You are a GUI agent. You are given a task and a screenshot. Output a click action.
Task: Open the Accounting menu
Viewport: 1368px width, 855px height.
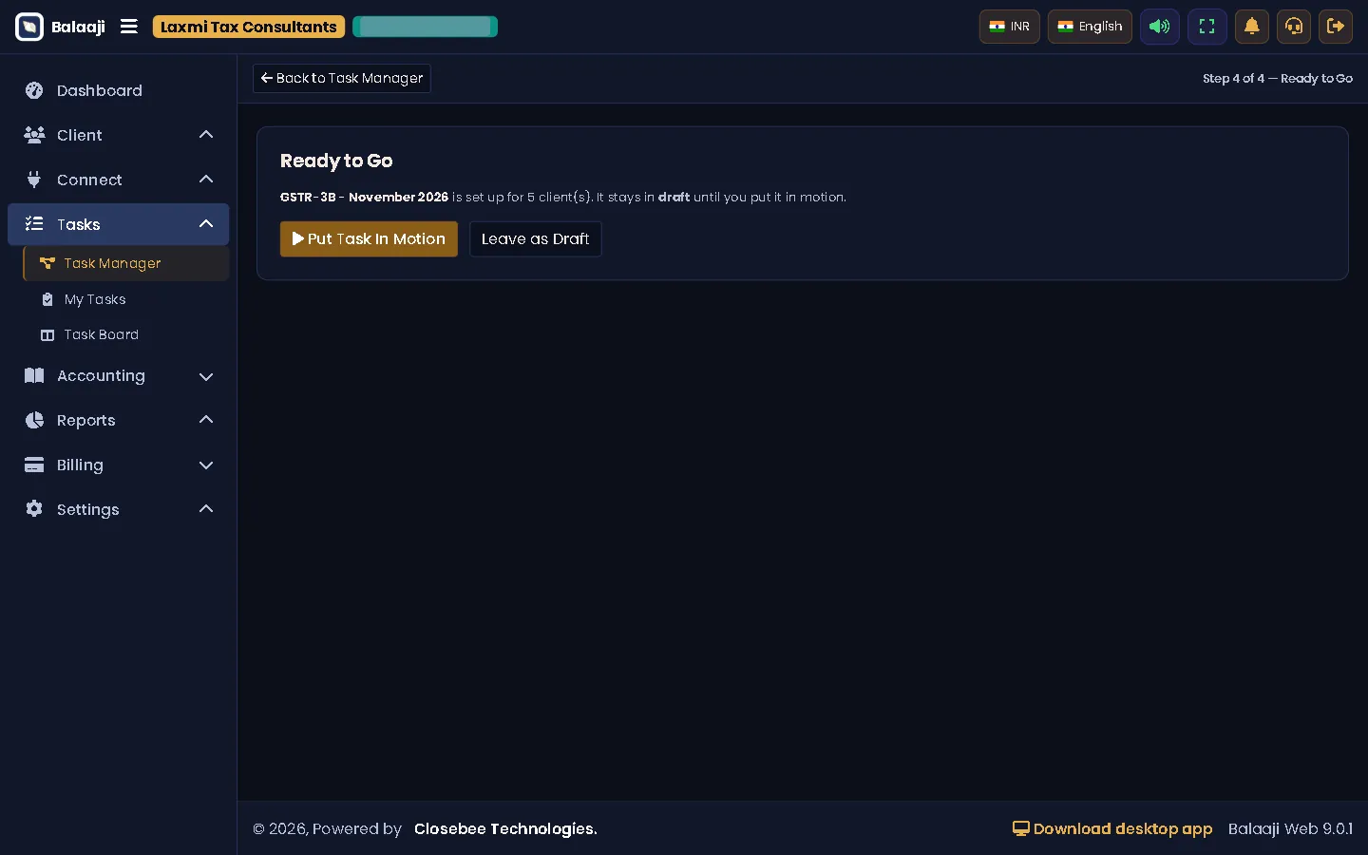(x=119, y=375)
